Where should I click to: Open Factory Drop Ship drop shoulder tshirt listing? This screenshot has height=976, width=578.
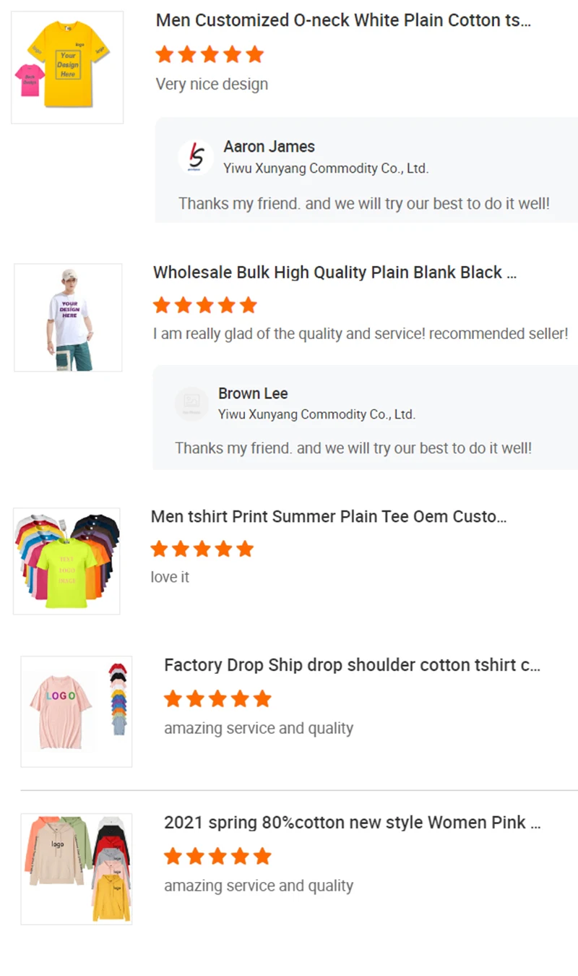tap(352, 665)
